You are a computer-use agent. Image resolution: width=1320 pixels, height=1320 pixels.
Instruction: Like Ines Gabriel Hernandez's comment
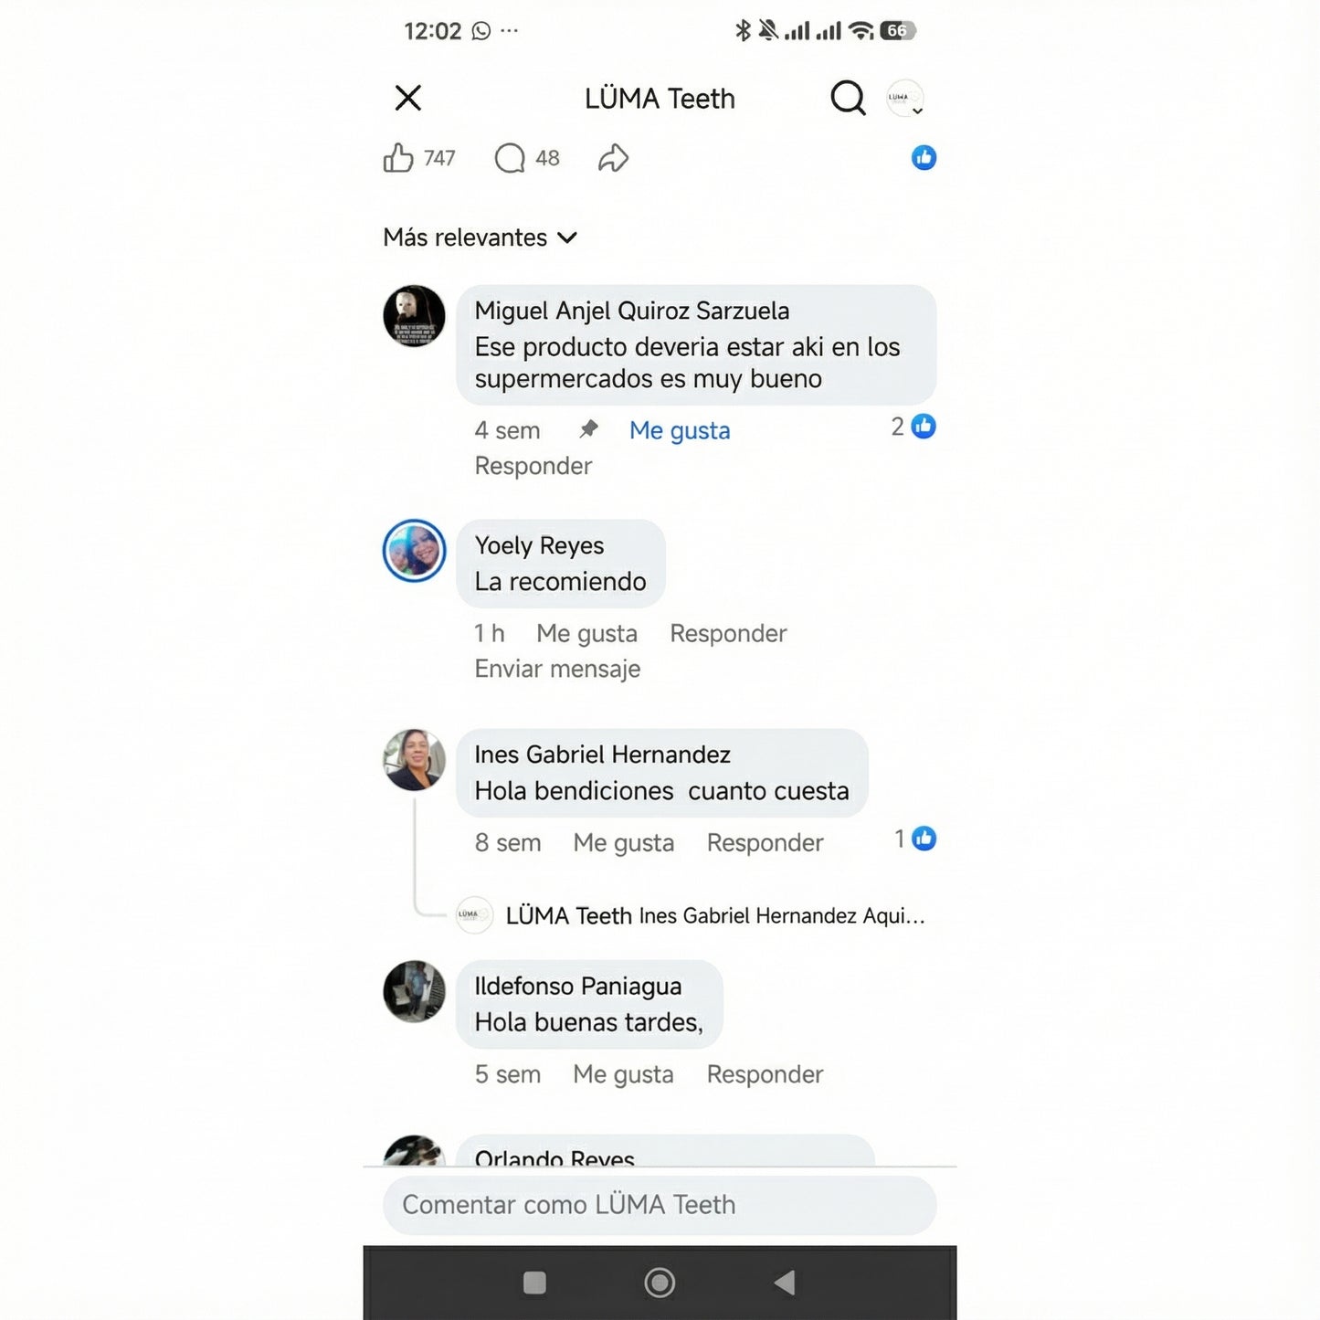624,842
